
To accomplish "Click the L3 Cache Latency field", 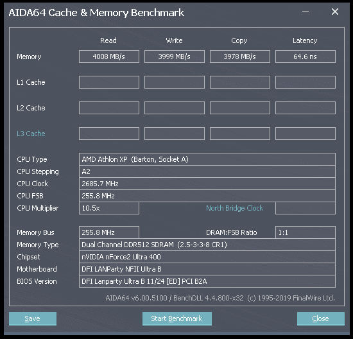I will click(306, 134).
